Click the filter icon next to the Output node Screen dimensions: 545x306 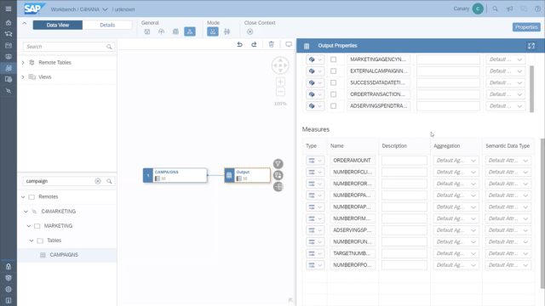pos(278,164)
